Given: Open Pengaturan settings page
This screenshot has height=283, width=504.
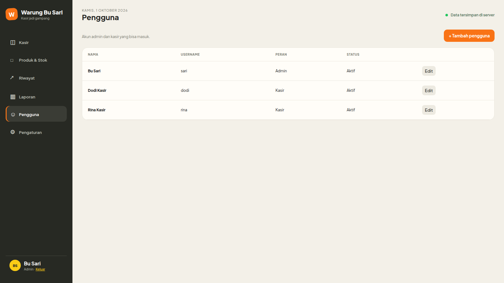Looking at the screenshot, I should tap(36, 132).
